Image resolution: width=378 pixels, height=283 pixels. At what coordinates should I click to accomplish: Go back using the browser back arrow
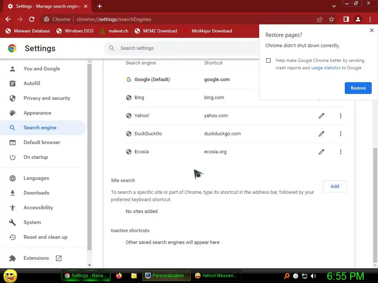(8, 19)
